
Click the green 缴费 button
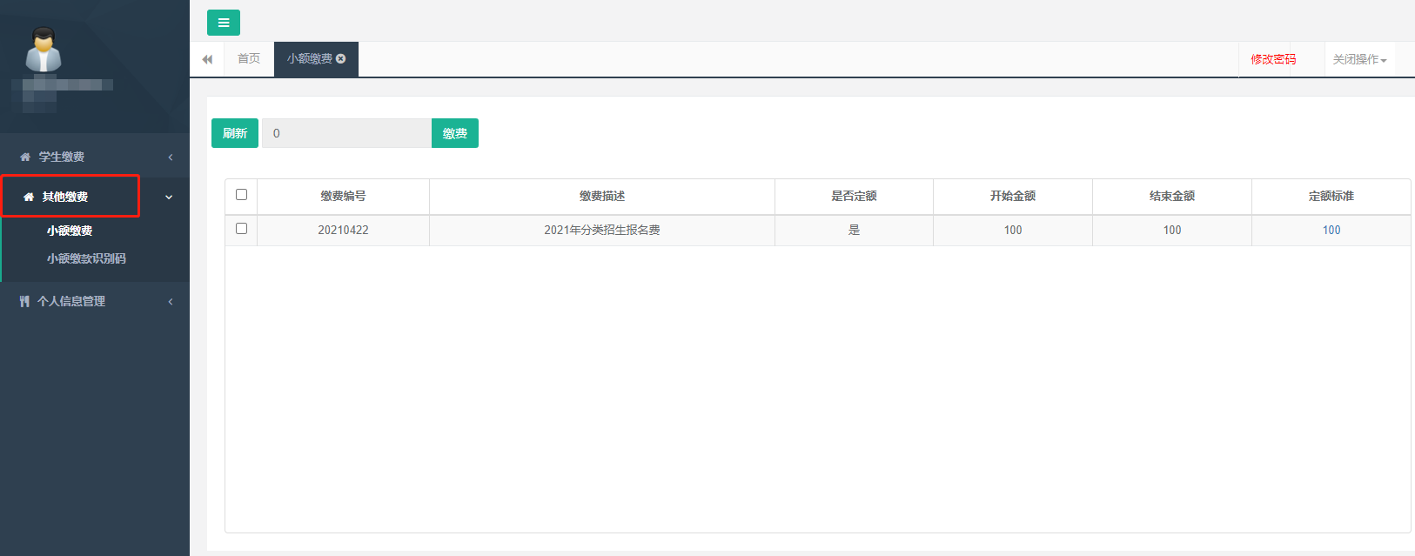coord(455,133)
